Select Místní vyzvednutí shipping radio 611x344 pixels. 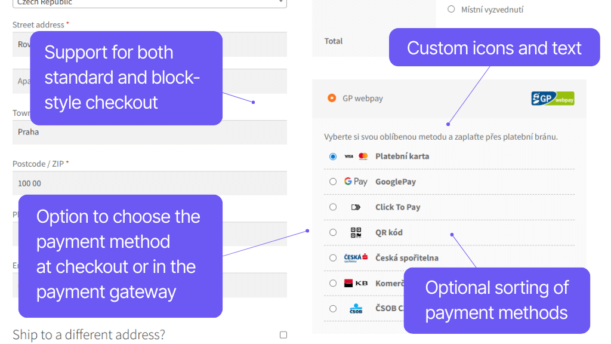(x=451, y=9)
